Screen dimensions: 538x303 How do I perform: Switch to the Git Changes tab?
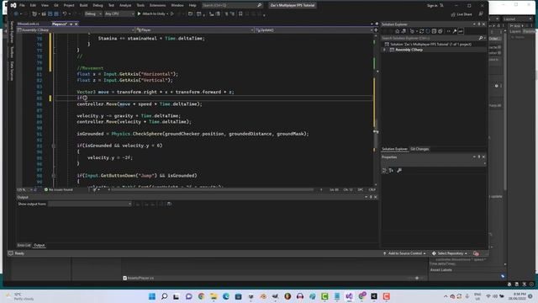[x=419, y=149]
